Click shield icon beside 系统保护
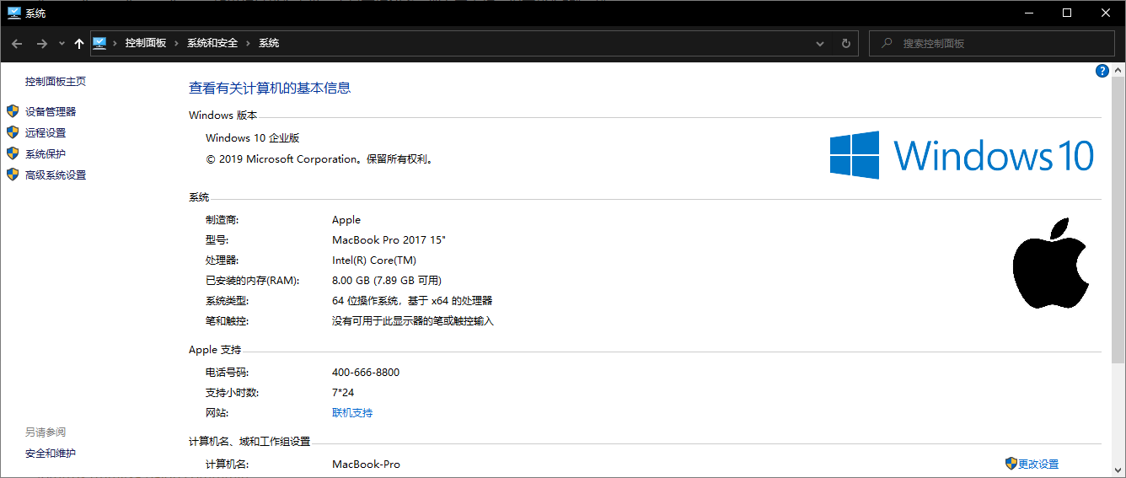This screenshot has height=478, width=1126. click(13, 153)
